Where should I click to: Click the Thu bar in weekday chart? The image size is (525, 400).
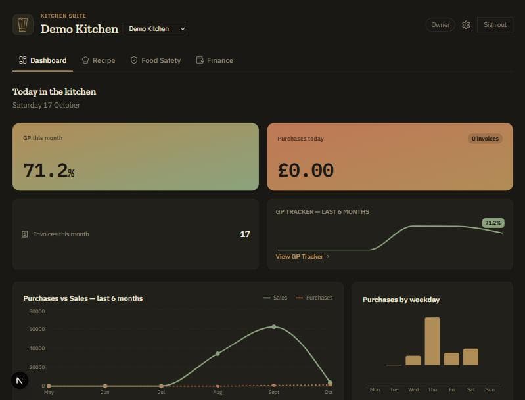coord(432,341)
